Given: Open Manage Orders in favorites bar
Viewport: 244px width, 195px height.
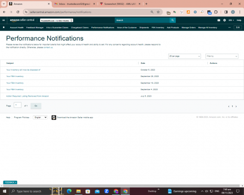Looking at the screenshot, I should 188,28.
